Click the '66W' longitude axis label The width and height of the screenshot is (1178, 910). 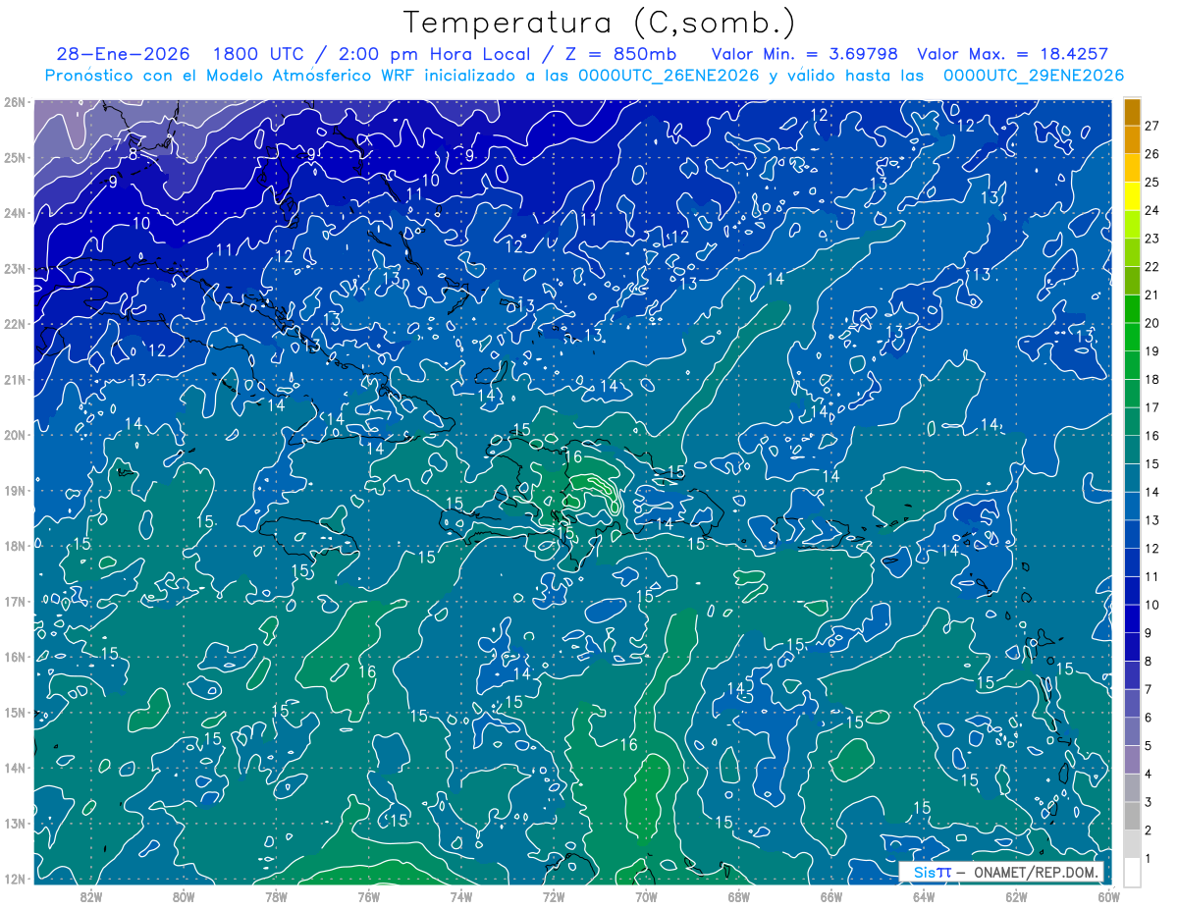(831, 896)
